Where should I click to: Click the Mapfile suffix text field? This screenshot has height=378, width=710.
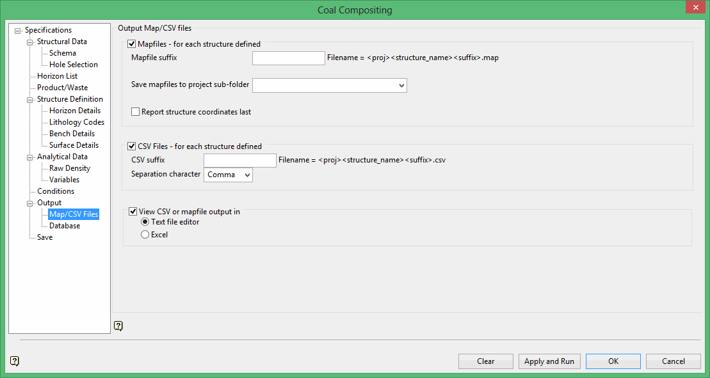pyautogui.click(x=289, y=58)
